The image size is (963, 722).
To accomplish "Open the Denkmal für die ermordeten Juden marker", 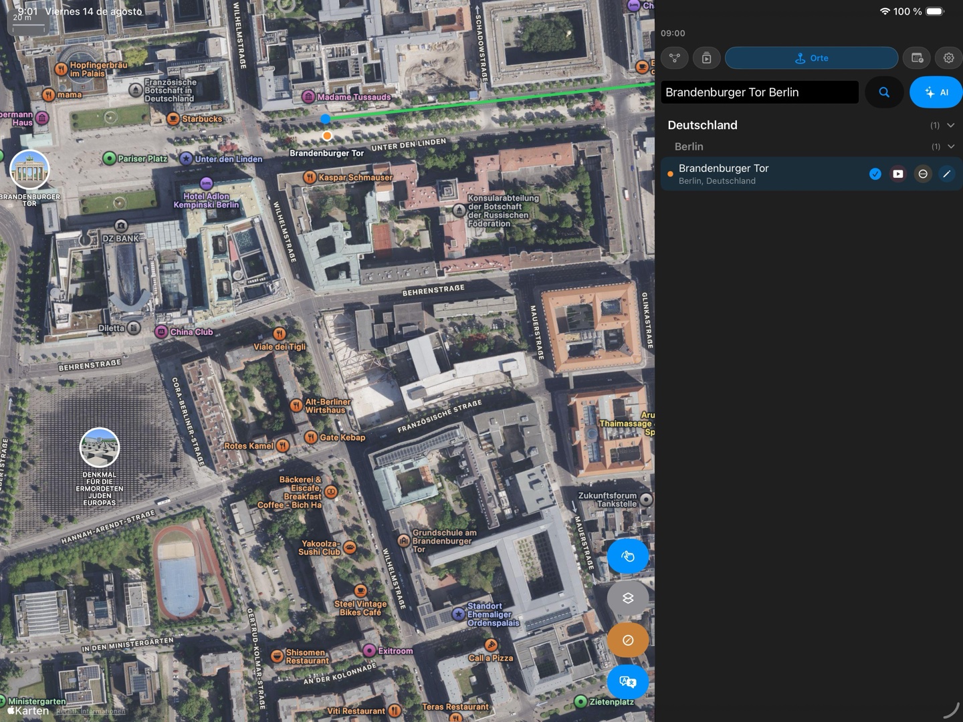I will pyautogui.click(x=100, y=447).
